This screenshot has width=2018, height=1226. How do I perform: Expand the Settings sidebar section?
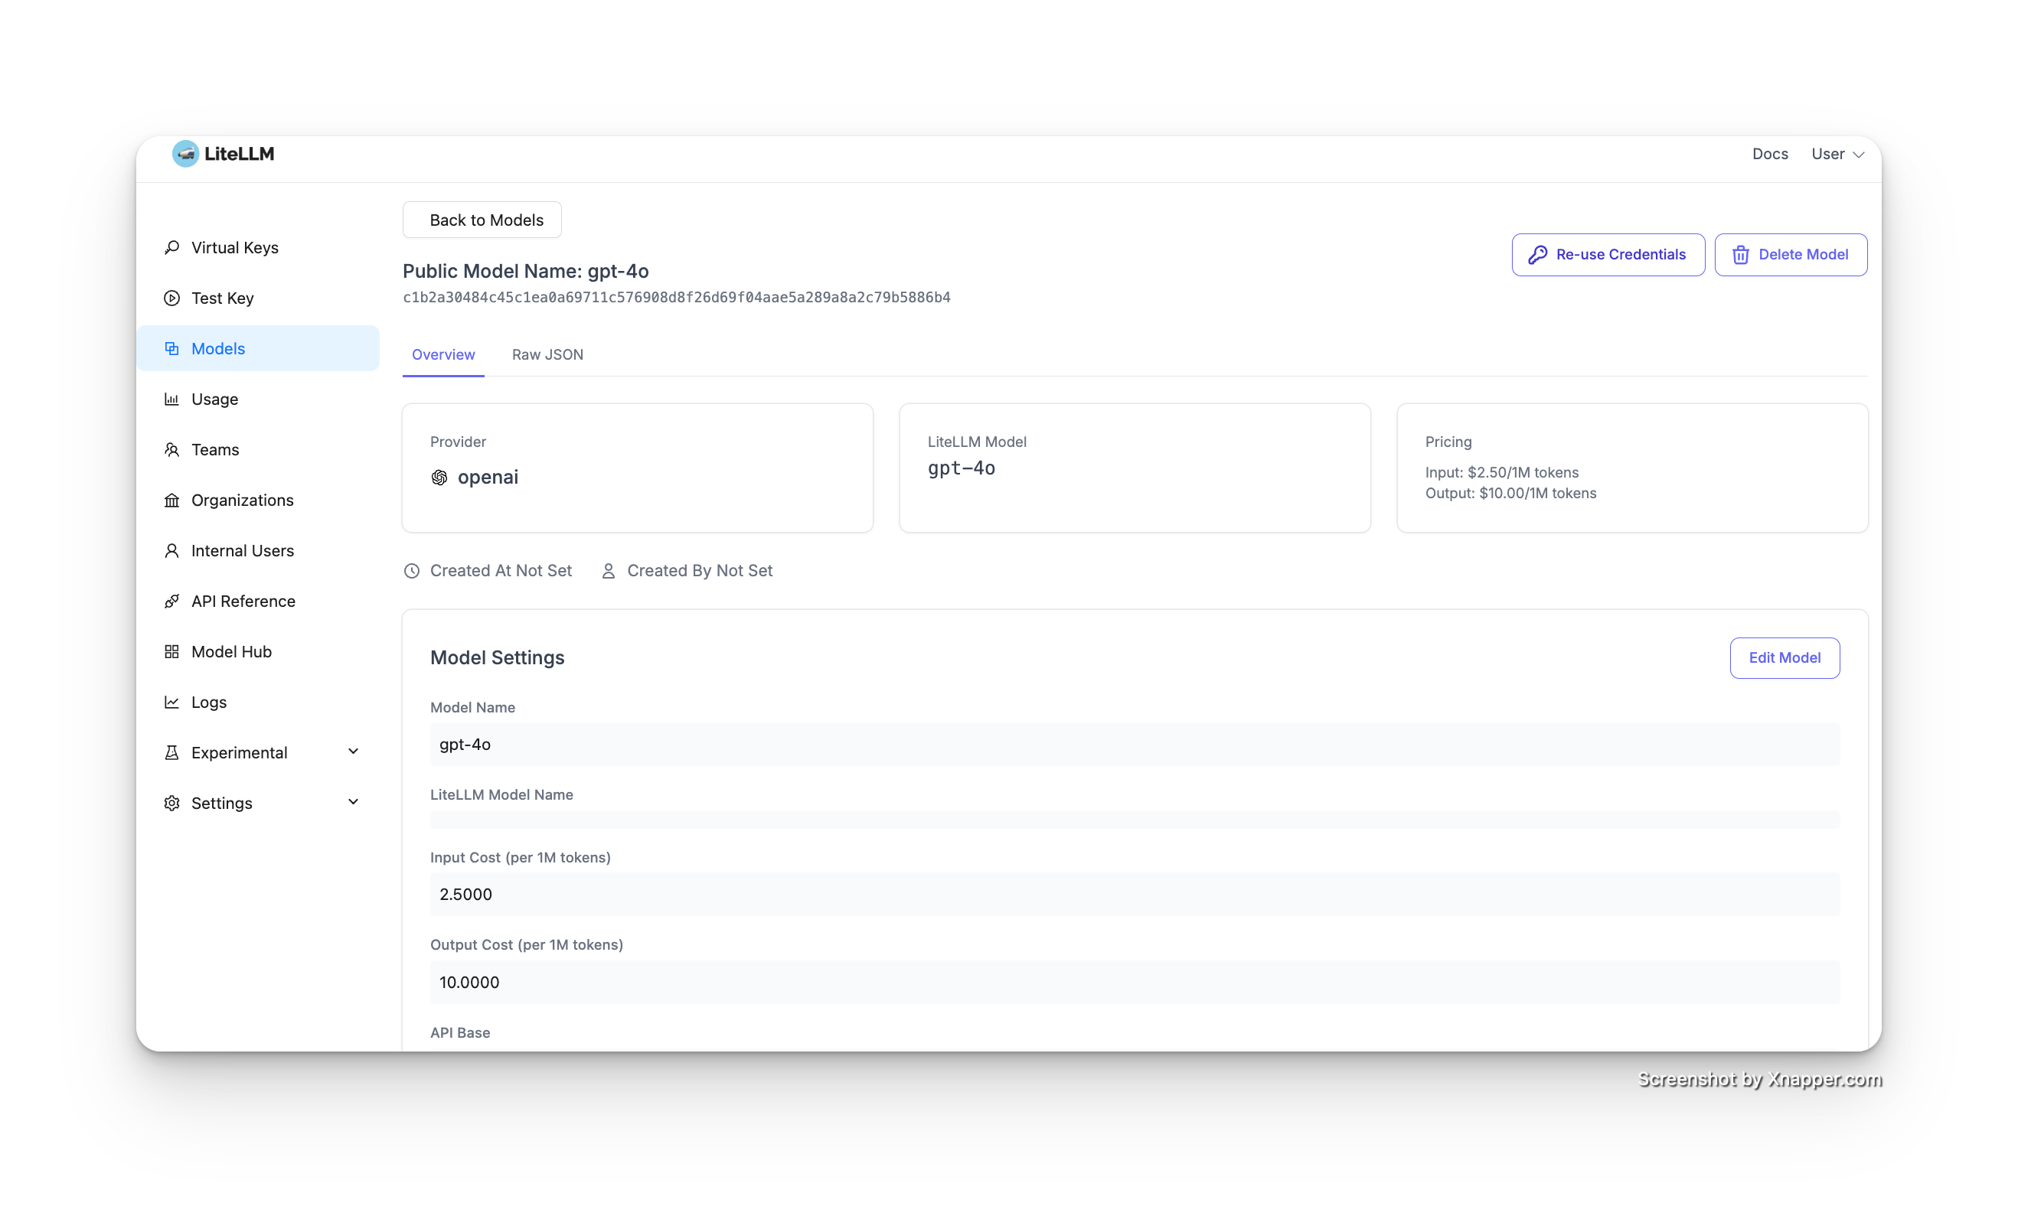pos(353,803)
